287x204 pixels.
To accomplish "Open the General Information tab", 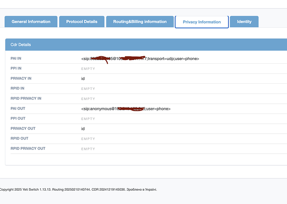I will point(31,22).
